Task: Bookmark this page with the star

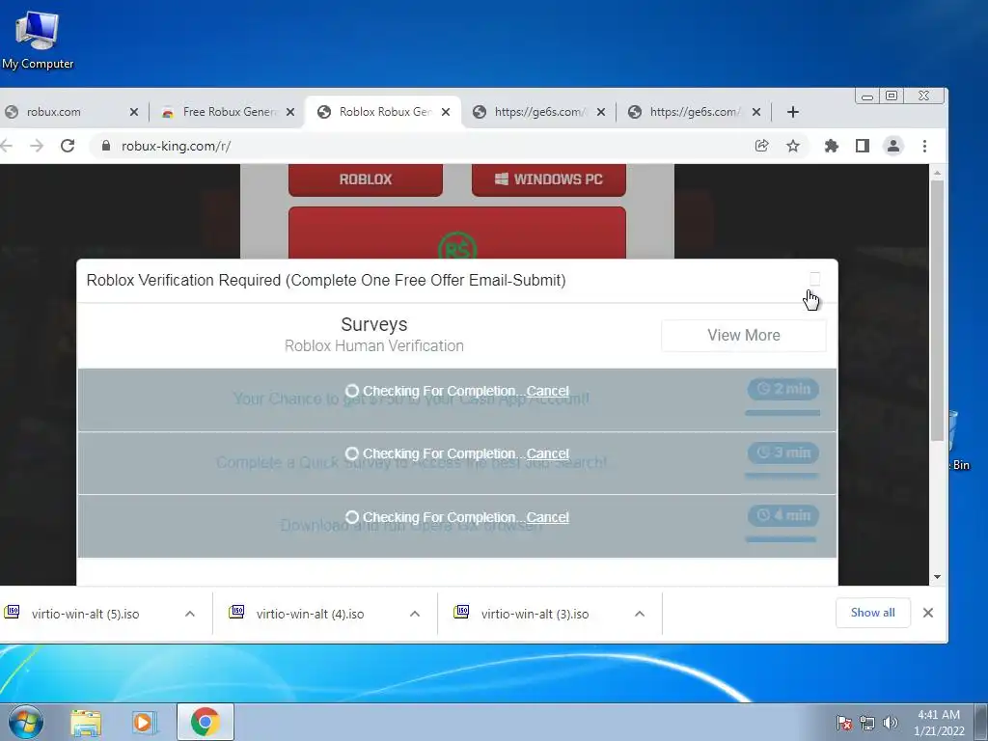Action: (793, 147)
